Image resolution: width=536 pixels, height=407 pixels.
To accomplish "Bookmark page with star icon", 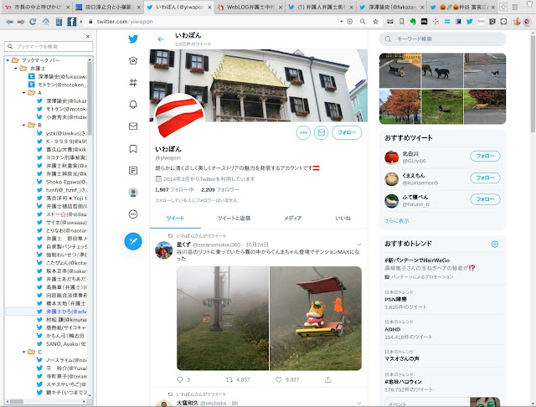I will (x=376, y=22).
